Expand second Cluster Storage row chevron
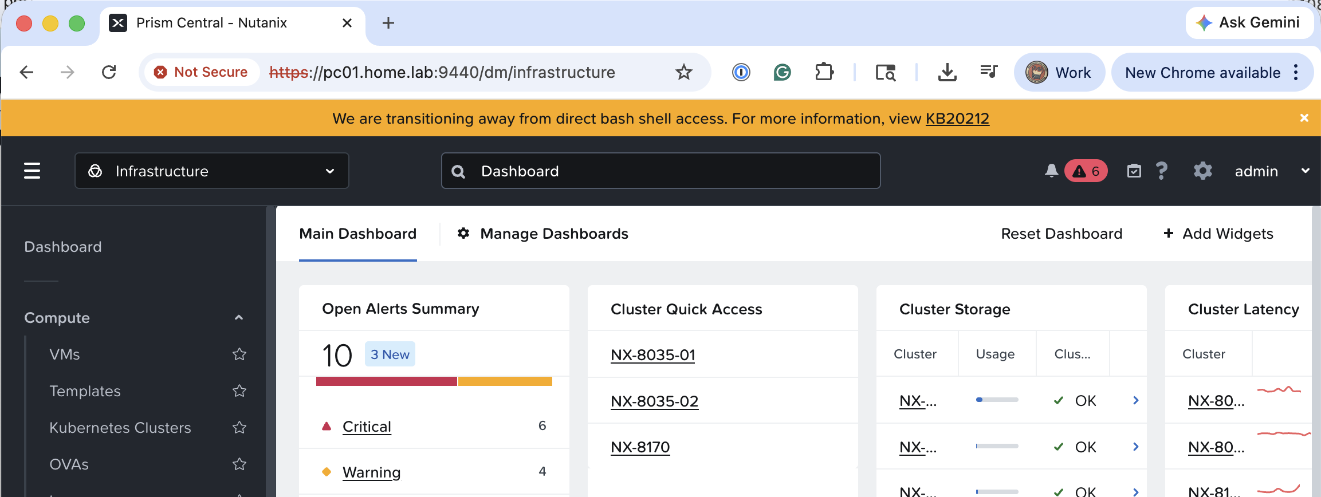The width and height of the screenshot is (1321, 497). tap(1135, 447)
